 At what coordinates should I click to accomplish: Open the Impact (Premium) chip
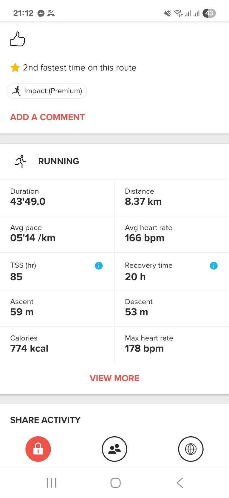coord(47,91)
